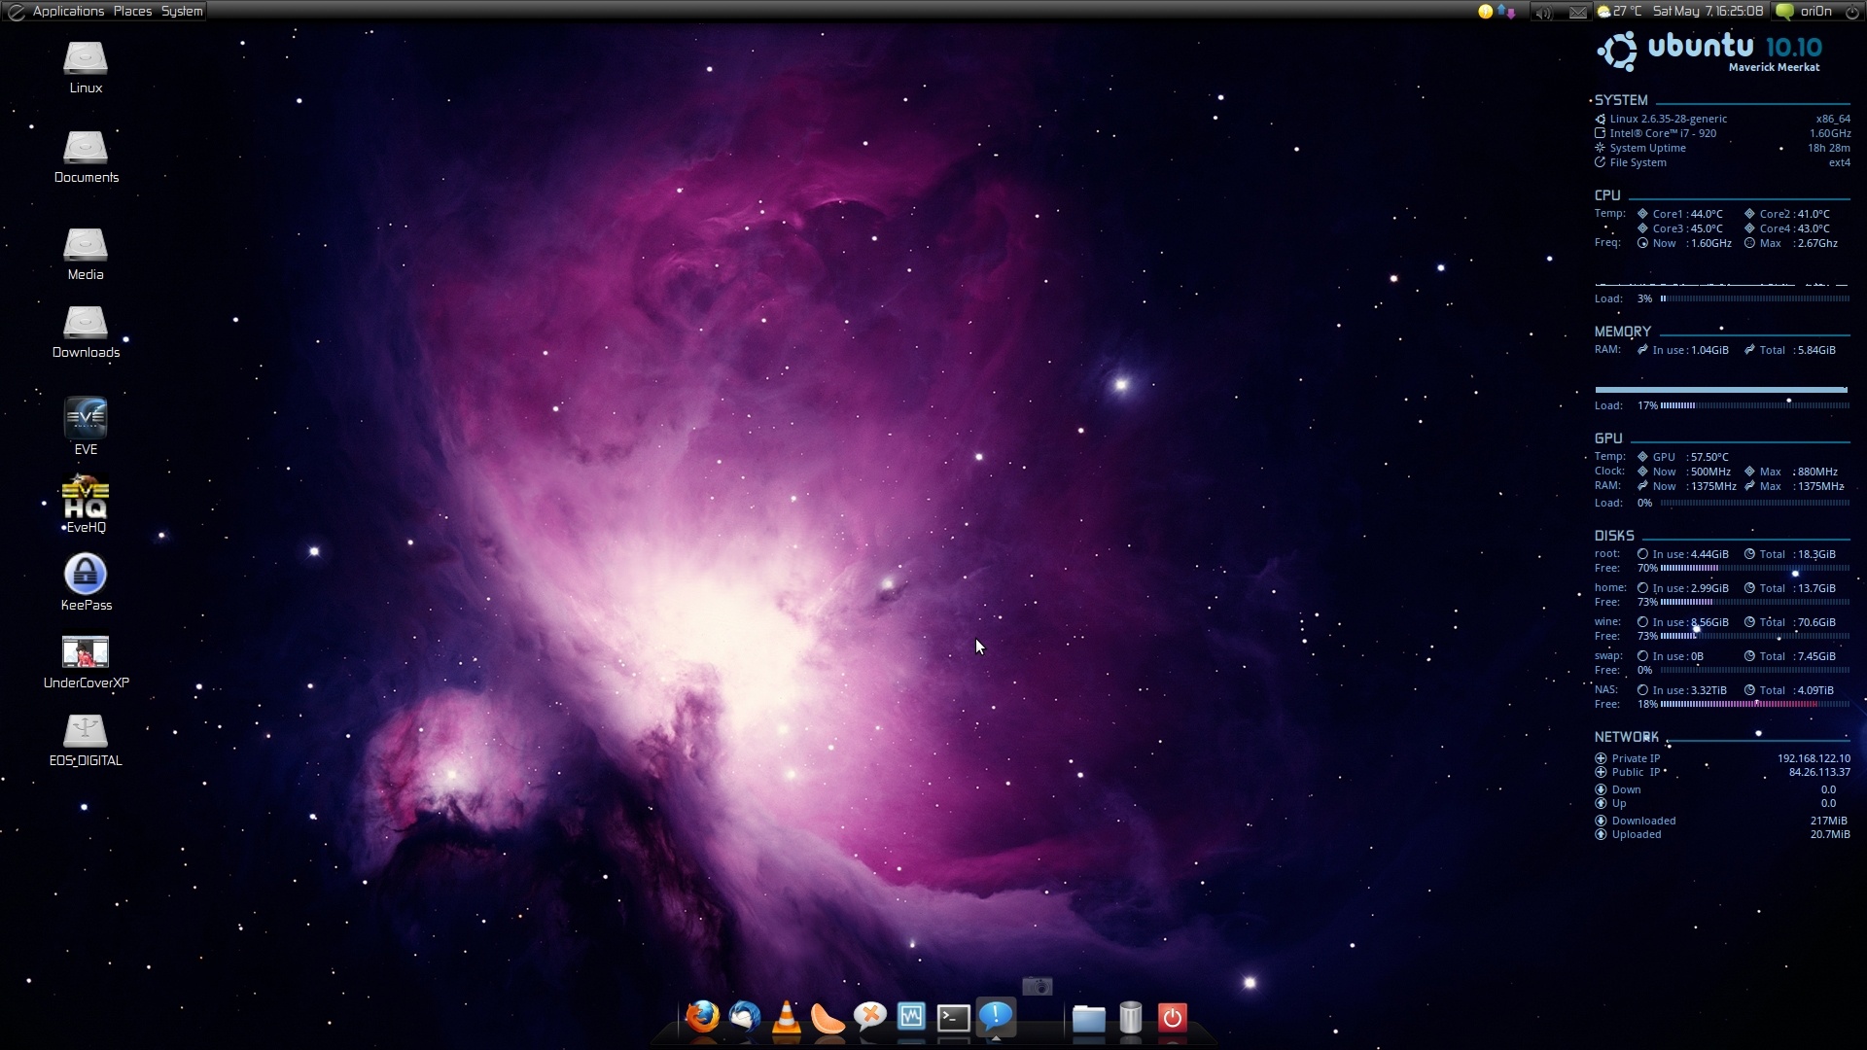This screenshot has width=1867, height=1050.
Task: Start VLC media player from dock
Action: 786,1017
